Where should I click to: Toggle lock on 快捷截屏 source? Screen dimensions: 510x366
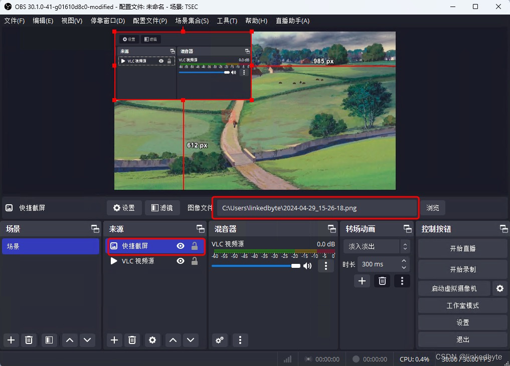(195, 246)
